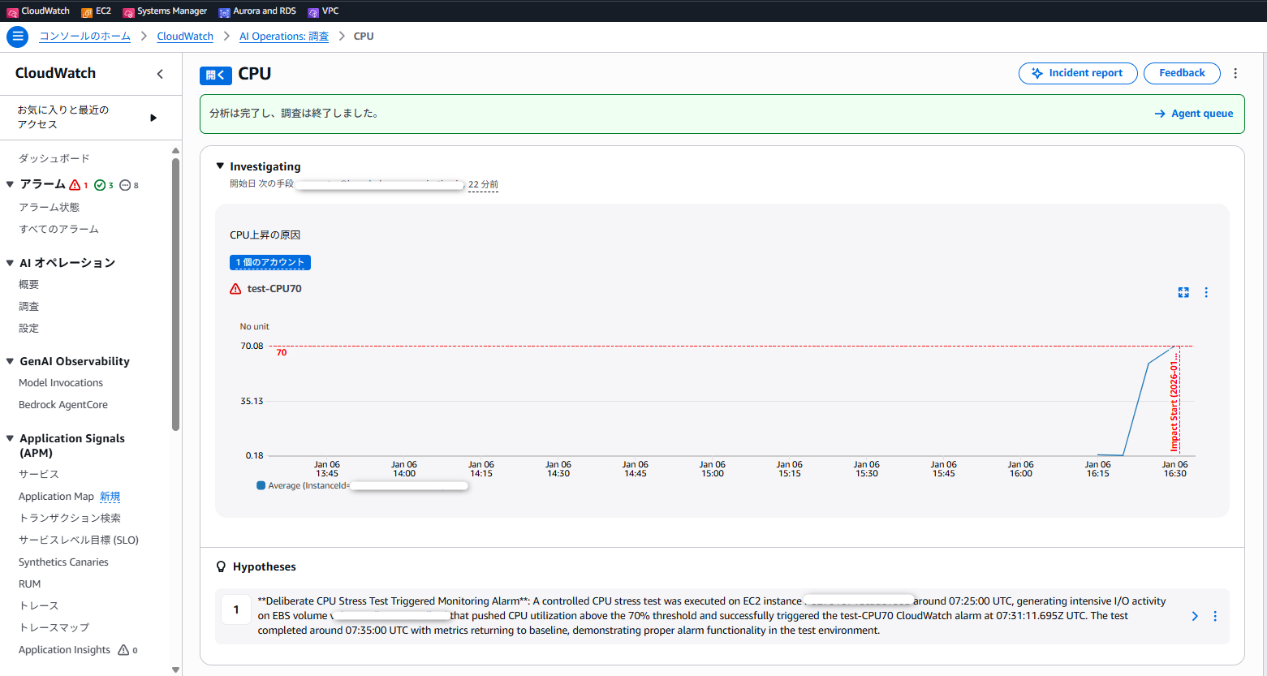This screenshot has width=1267, height=676.
Task: Open the EC2 shortcut in the top bar
Action: [96, 11]
